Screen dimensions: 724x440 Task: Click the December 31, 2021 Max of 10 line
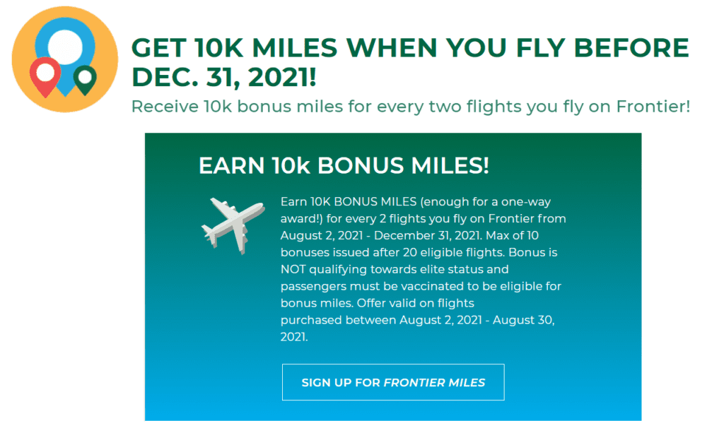(409, 236)
